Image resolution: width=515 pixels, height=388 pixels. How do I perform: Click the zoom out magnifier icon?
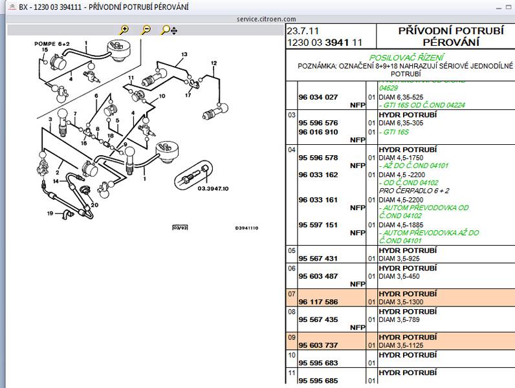point(146,30)
